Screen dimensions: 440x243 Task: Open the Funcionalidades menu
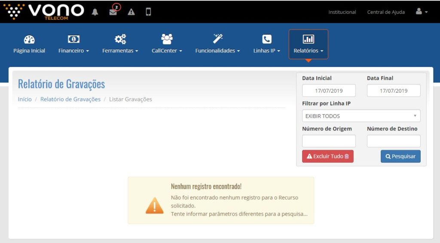217,45
